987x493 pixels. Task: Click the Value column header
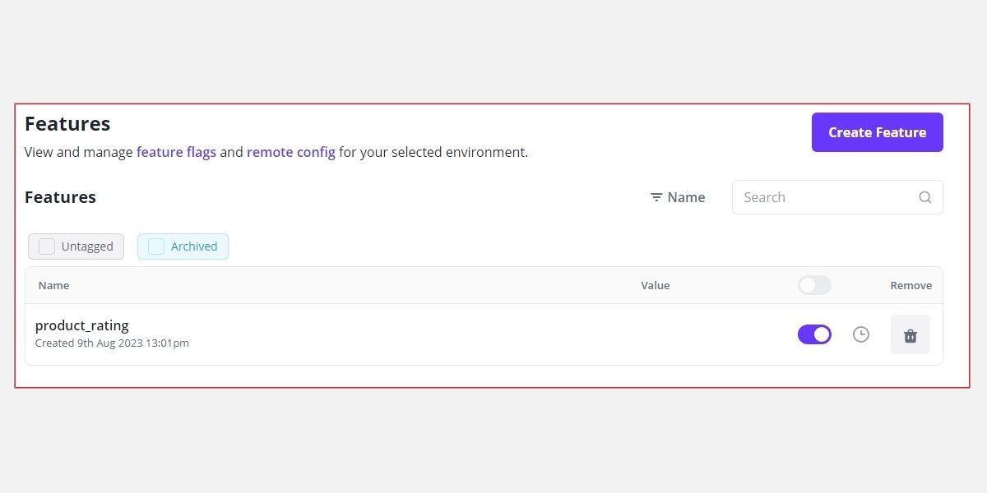coord(656,285)
